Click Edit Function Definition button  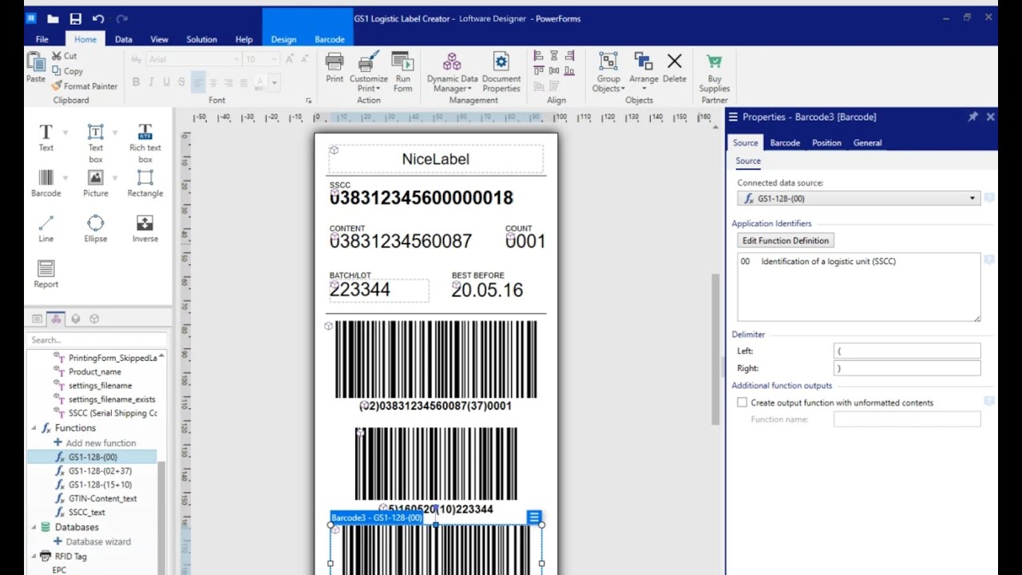pyautogui.click(x=786, y=240)
